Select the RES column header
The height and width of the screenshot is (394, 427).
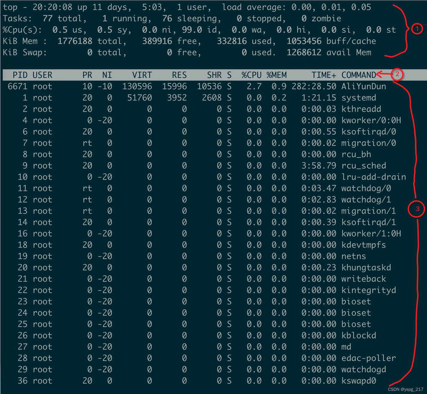pos(180,75)
